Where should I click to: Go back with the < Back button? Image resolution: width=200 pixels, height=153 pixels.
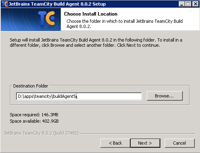pyautogui.click(x=115, y=143)
